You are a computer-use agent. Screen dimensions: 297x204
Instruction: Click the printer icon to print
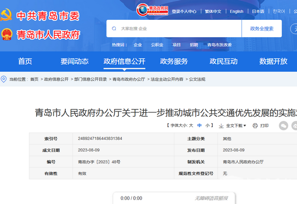click(255, 126)
